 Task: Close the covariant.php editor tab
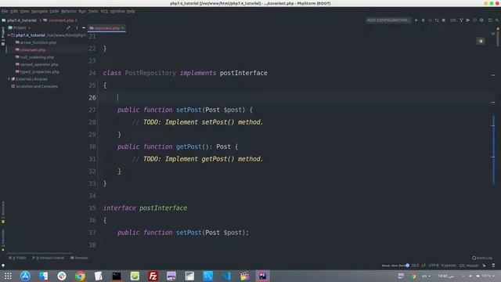point(123,28)
